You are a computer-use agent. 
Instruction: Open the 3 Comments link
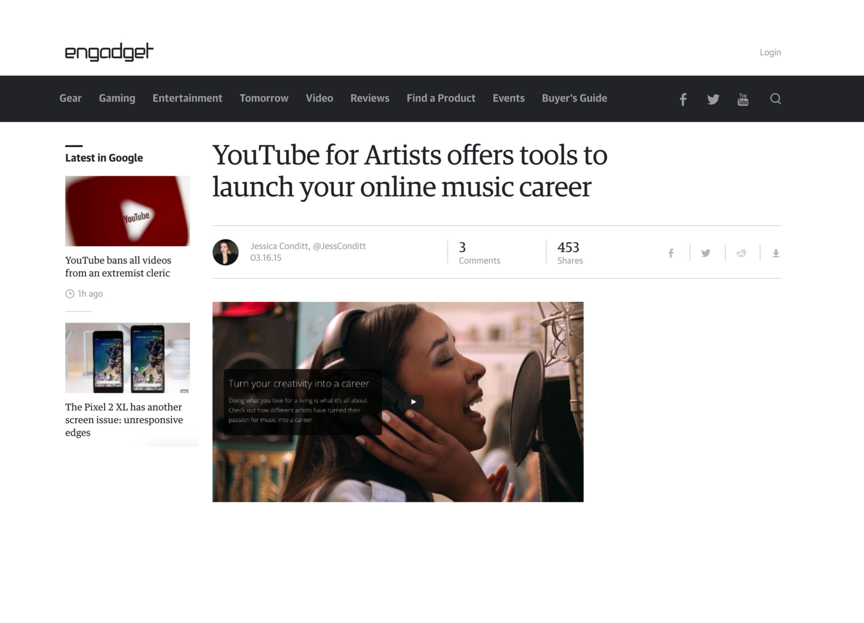click(479, 253)
